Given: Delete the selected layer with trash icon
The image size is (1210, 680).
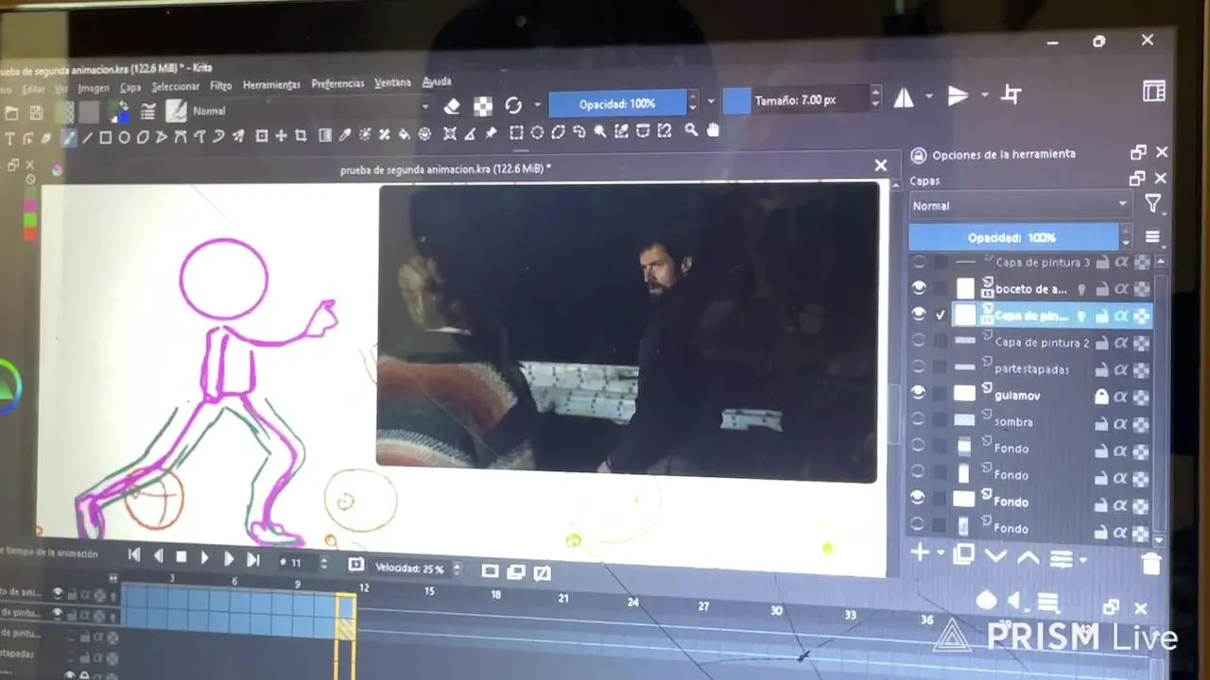Looking at the screenshot, I should [1150, 564].
